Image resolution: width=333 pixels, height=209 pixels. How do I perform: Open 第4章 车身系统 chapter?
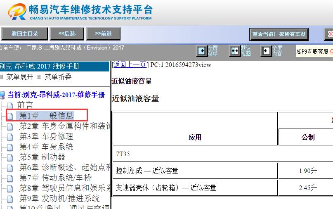46,147
